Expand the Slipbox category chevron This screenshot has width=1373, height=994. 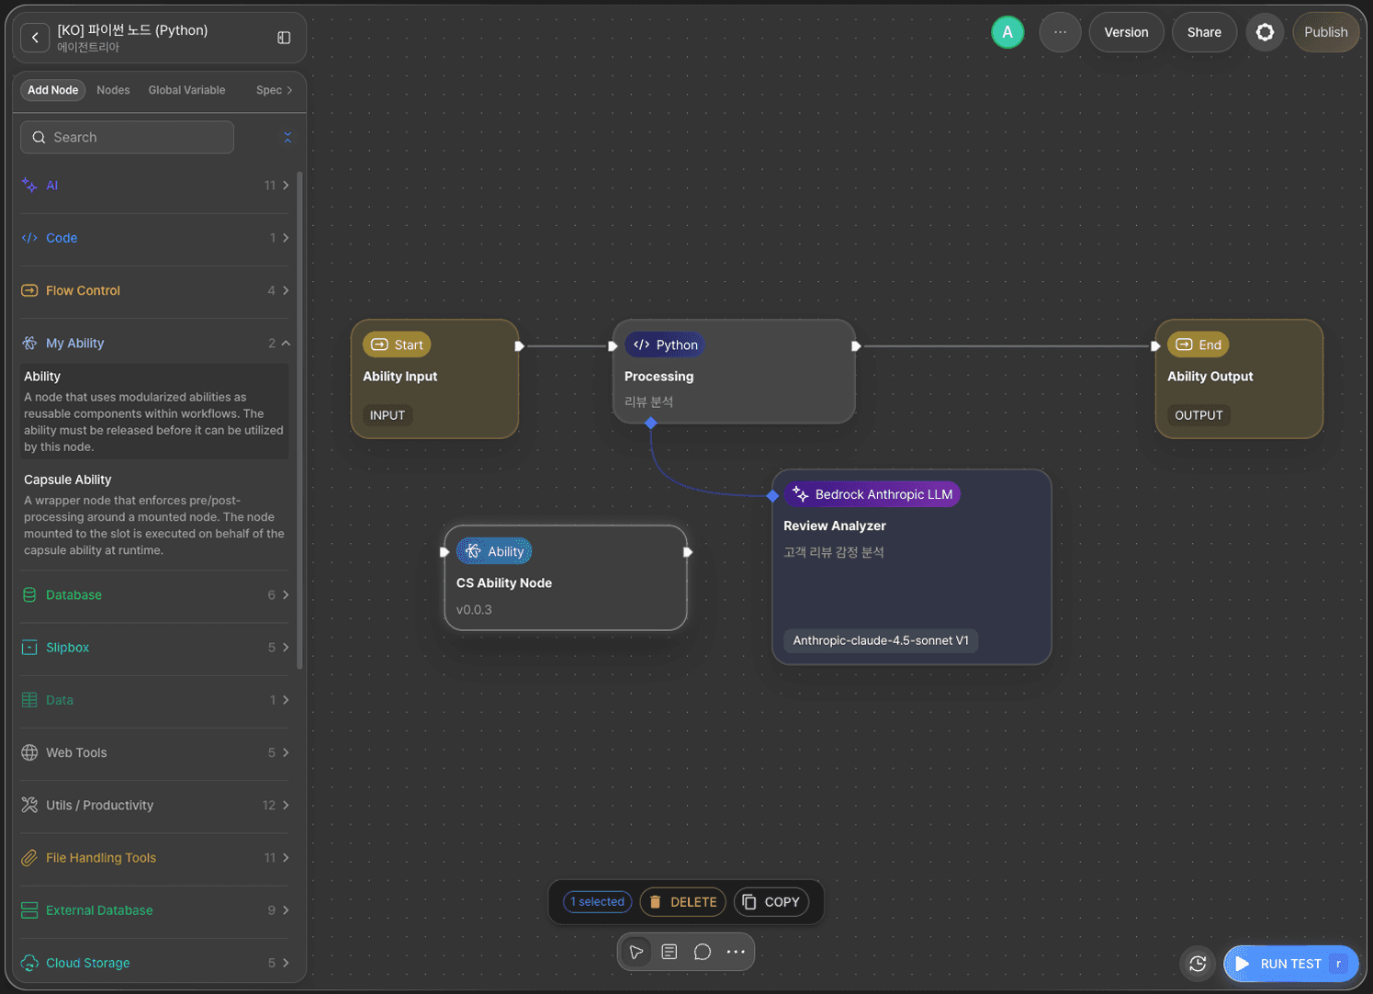tap(286, 648)
